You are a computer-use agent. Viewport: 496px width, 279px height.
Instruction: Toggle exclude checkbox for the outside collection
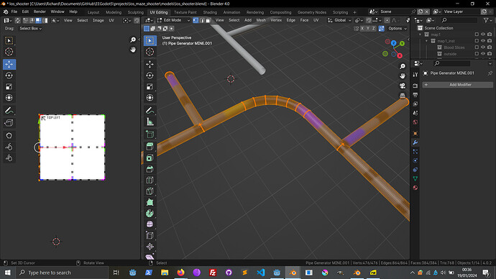(477, 54)
